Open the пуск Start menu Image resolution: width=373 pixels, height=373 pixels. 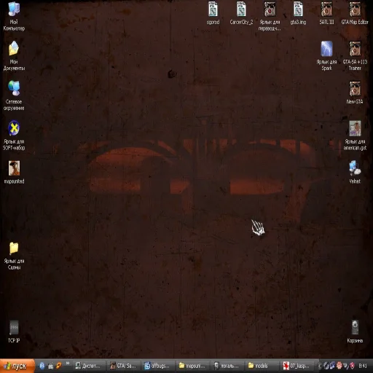[17, 366]
